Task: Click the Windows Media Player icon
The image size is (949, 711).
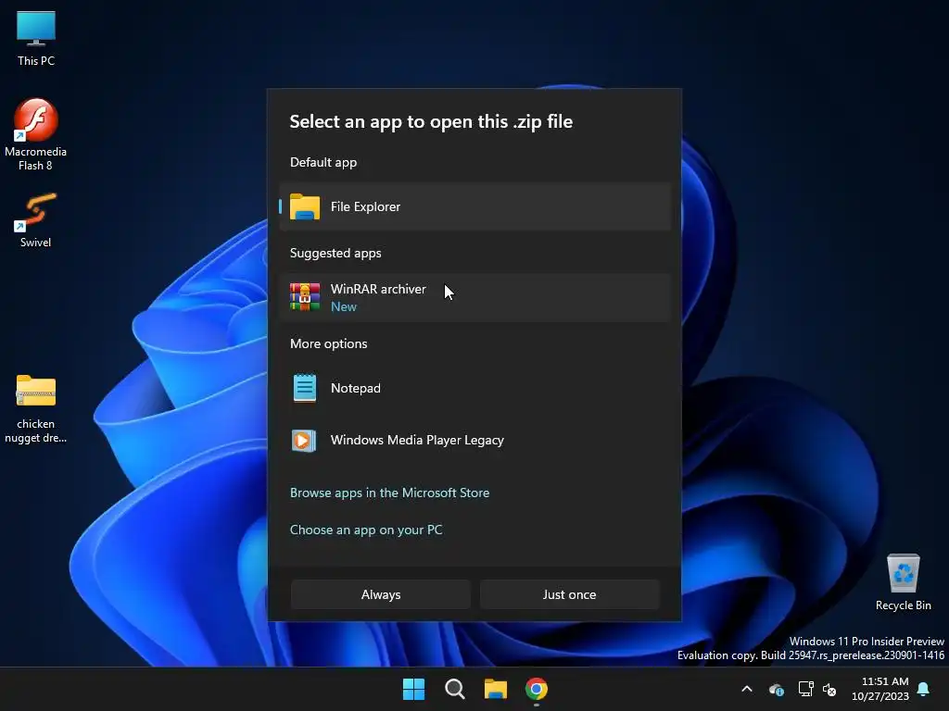Action: pyautogui.click(x=304, y=440)
